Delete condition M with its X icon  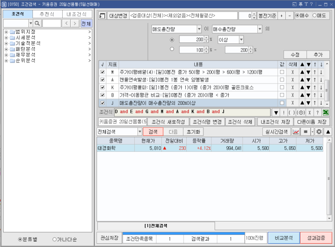click(293, 72)
